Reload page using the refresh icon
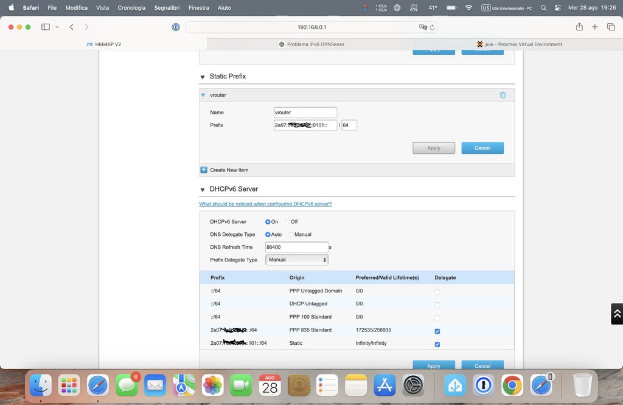 coord(433,27)
